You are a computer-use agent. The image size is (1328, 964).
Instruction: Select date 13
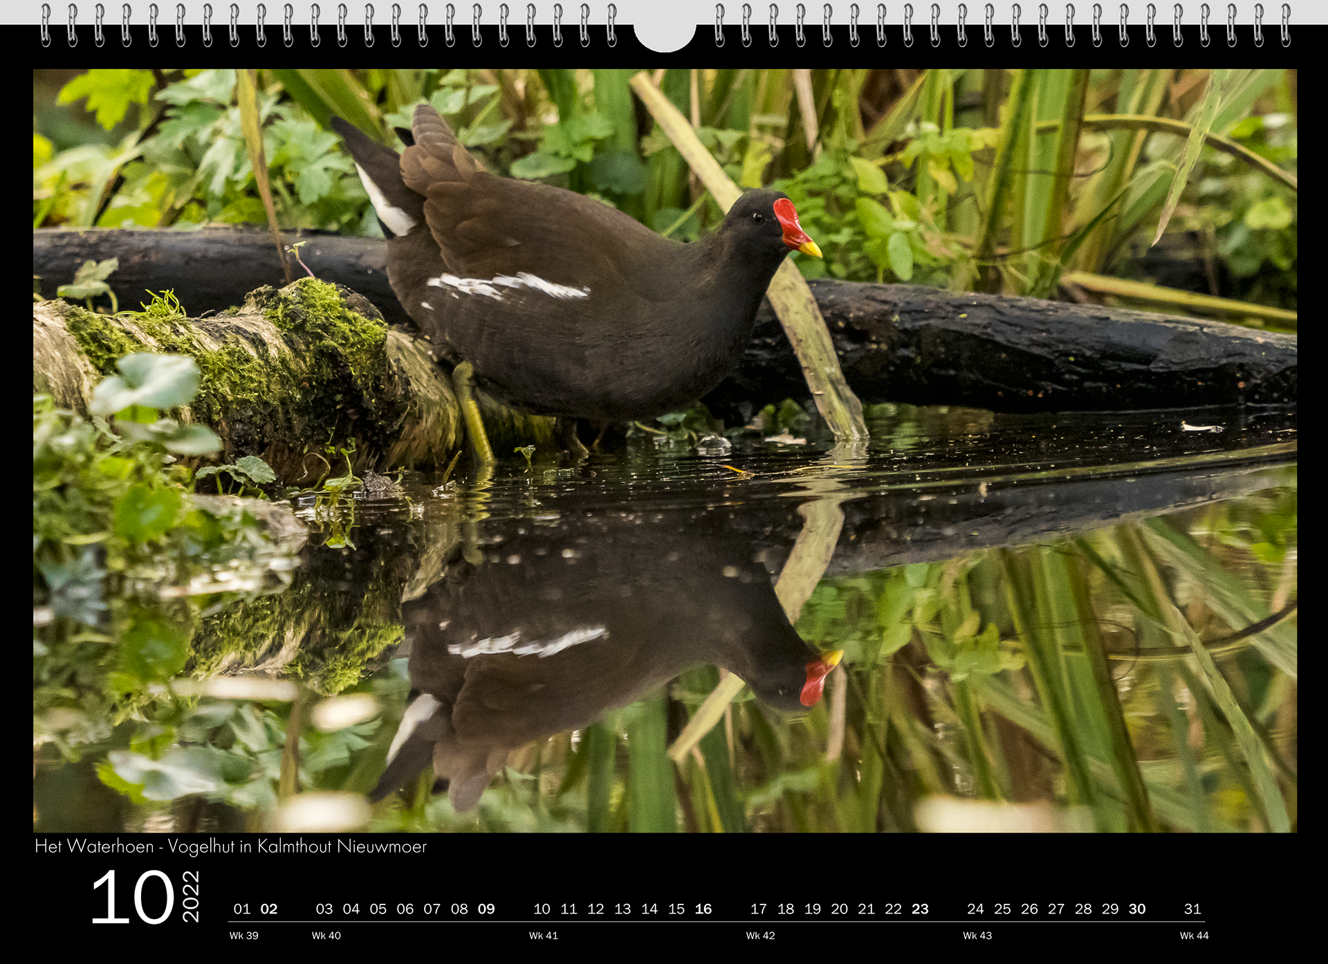point(622,909)
